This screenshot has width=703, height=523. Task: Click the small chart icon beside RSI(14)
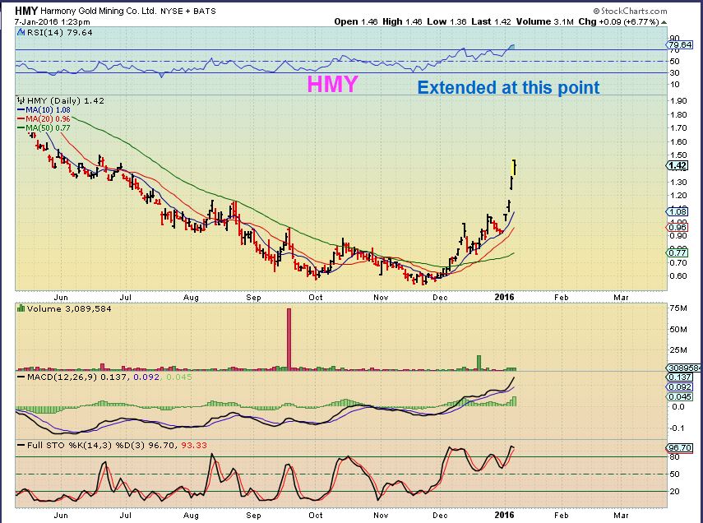click(x=21, y=32)
